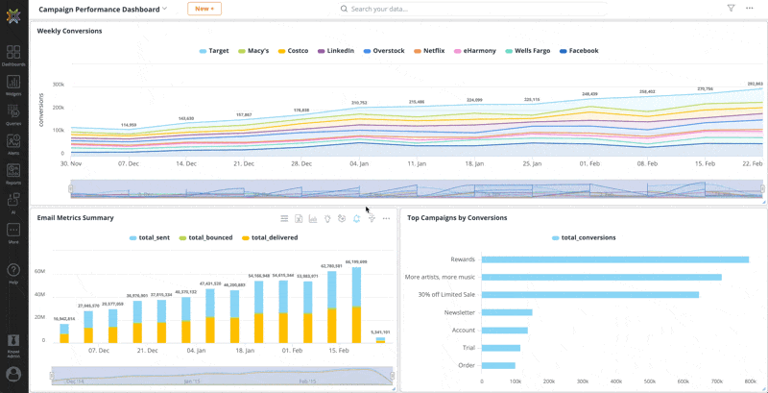Open Email Metrics widget three-dot menu
This screenshot has width=768, height=393.
tap(386, 219)
